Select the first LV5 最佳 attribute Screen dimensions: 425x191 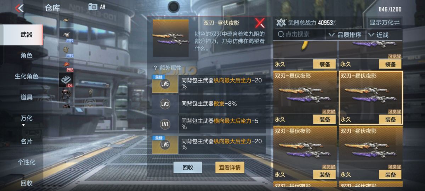(x=209, y=84)
